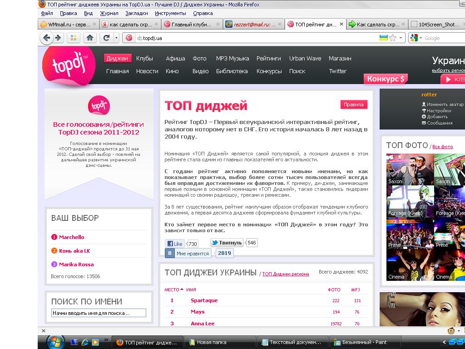Image resolution: width=465 pixels, height=349 pixels.
Task: Close the WMmail.ru tab
Action: pos(94,25)
